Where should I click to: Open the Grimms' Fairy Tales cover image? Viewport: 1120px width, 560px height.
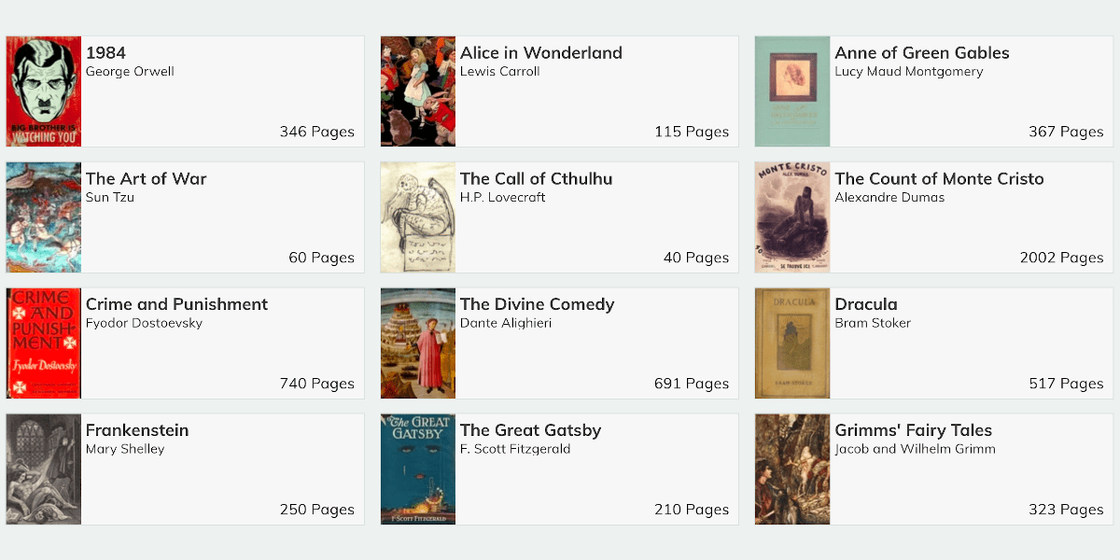[x=792, y=469]
